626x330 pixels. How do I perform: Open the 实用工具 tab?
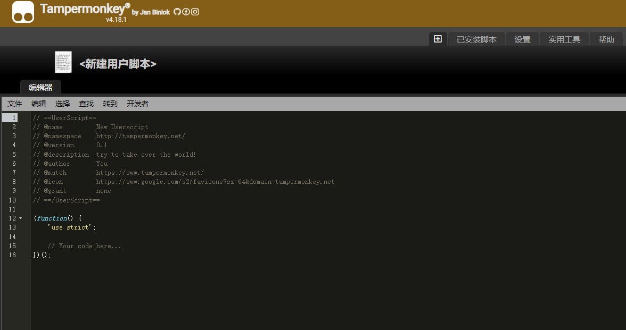click(x=564, y=39)
